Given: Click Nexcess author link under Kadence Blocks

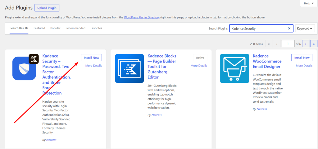Looking at the screenshot, I should [x=157, y=115].
